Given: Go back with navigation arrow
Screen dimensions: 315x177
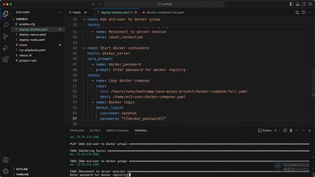Looking at the screenshot, I should (x=93, y=4).
